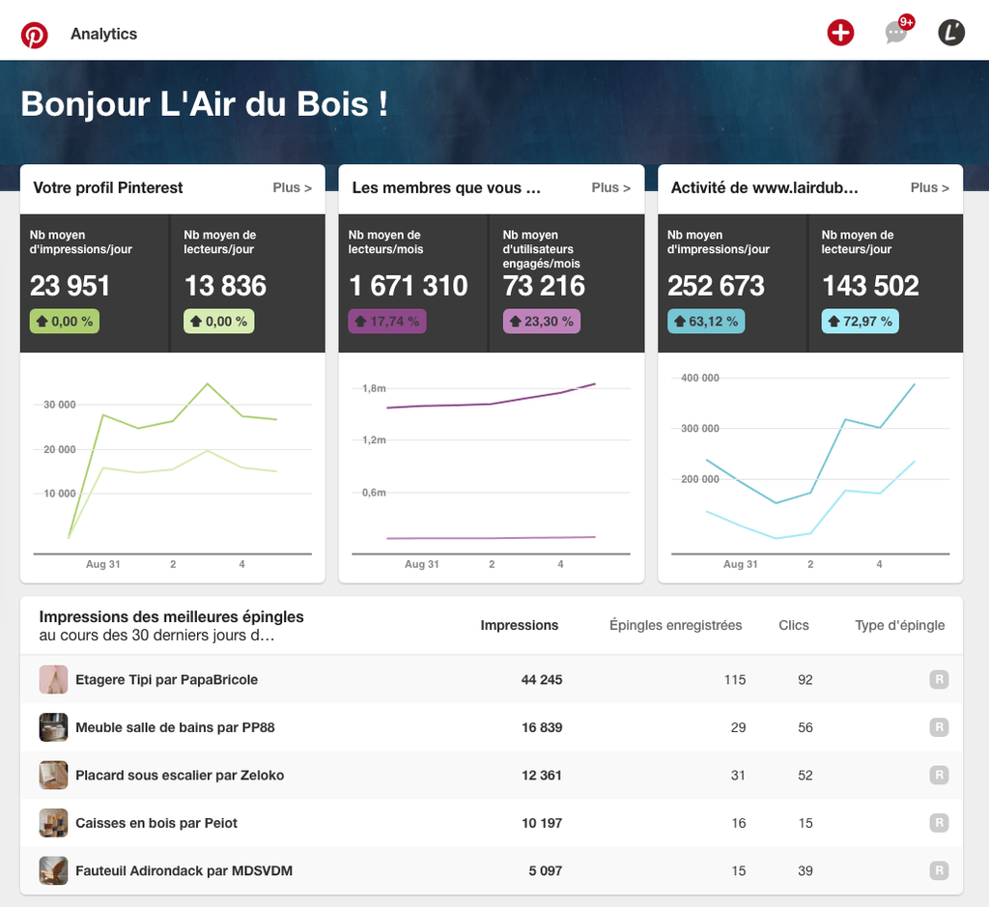Click the 252 673 impressions per day stat
Screen dimensions: 989x907
[x=716, y=286]
